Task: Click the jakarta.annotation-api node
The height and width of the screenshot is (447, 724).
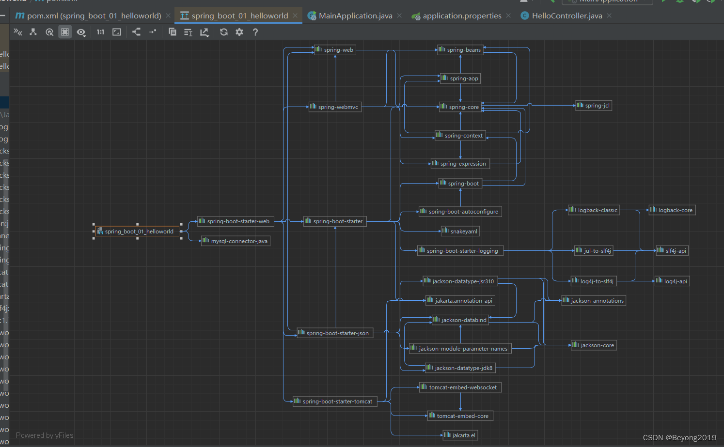Action: click(x=460, y=301)
